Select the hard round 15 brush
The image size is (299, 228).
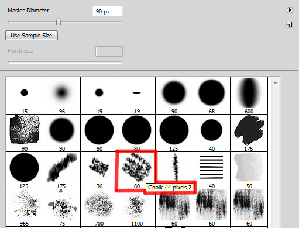pos(24,95)
